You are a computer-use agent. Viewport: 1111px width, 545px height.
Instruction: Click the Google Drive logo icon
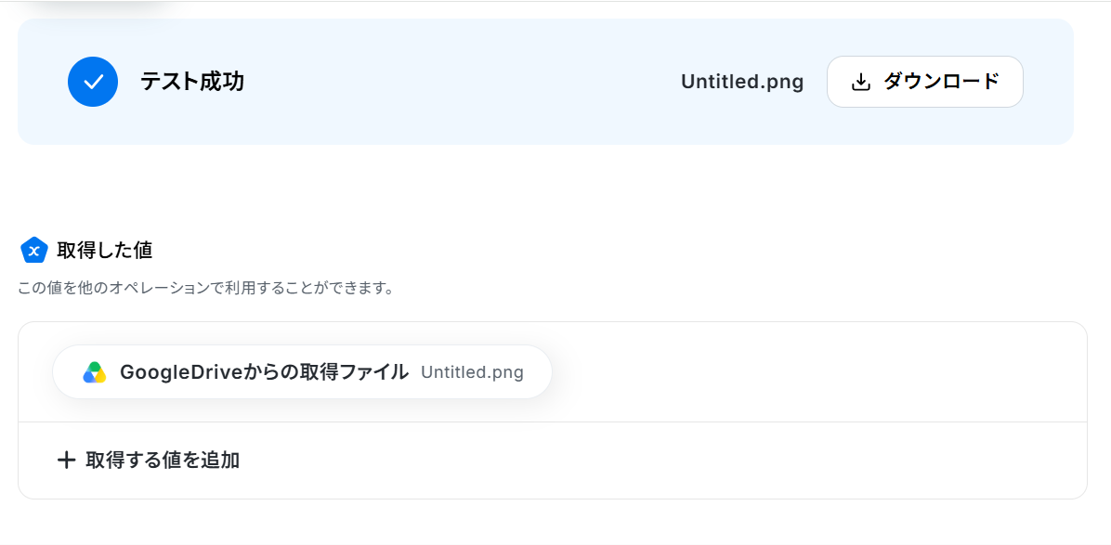point(94,372)
